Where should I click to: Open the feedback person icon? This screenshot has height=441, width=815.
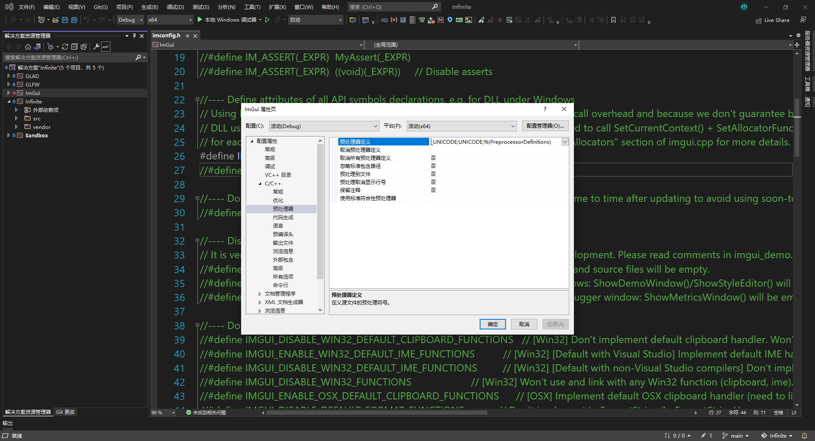803,20
